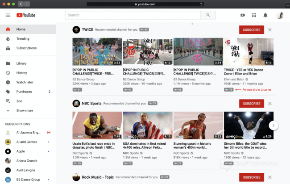
Task: Dismiss the TWICE recommendation
Action: (270, 29)
